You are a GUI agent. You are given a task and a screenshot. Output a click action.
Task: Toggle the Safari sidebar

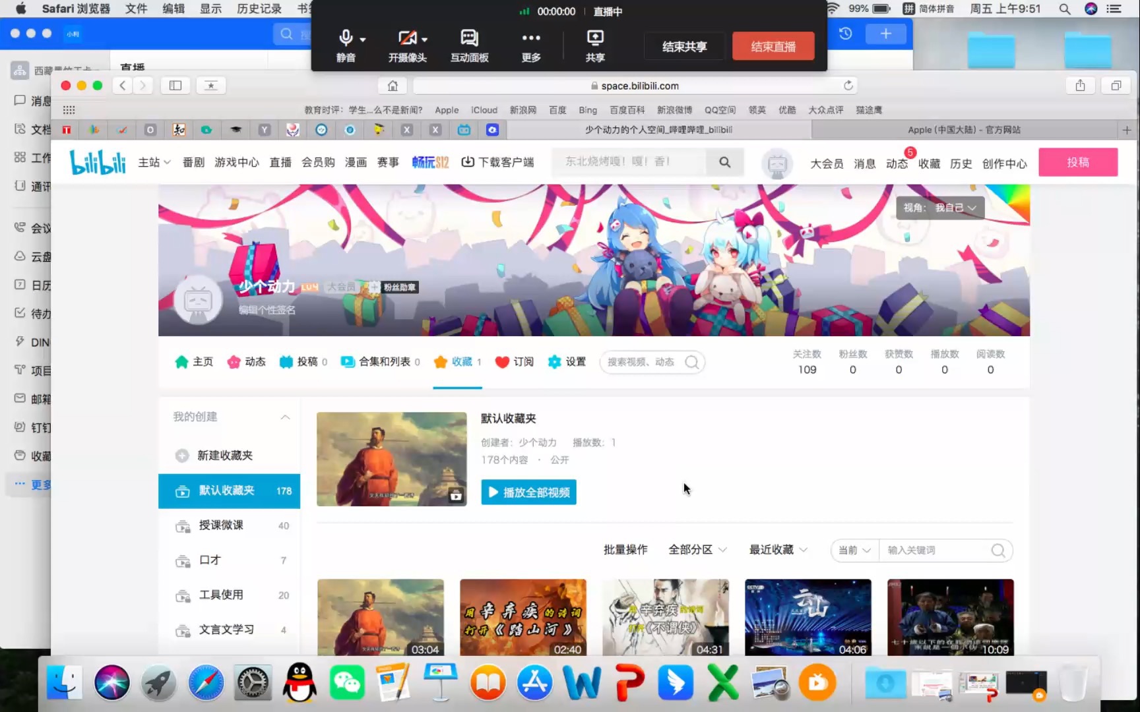pos(175,86)
